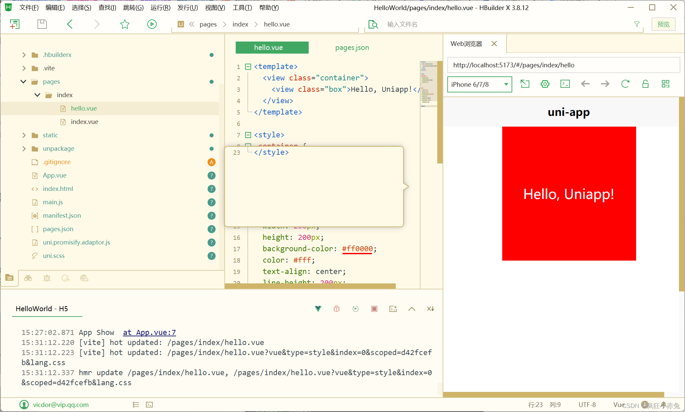Screen dimensions: 685x412
Task: Click the filter funnel icon
Action: (637, 24)
